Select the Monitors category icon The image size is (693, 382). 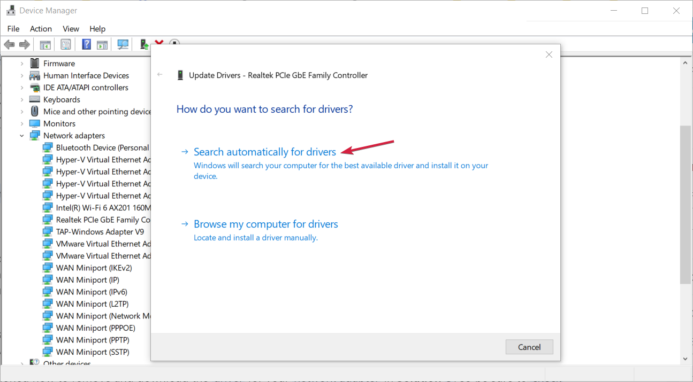(x=35, y=123)
